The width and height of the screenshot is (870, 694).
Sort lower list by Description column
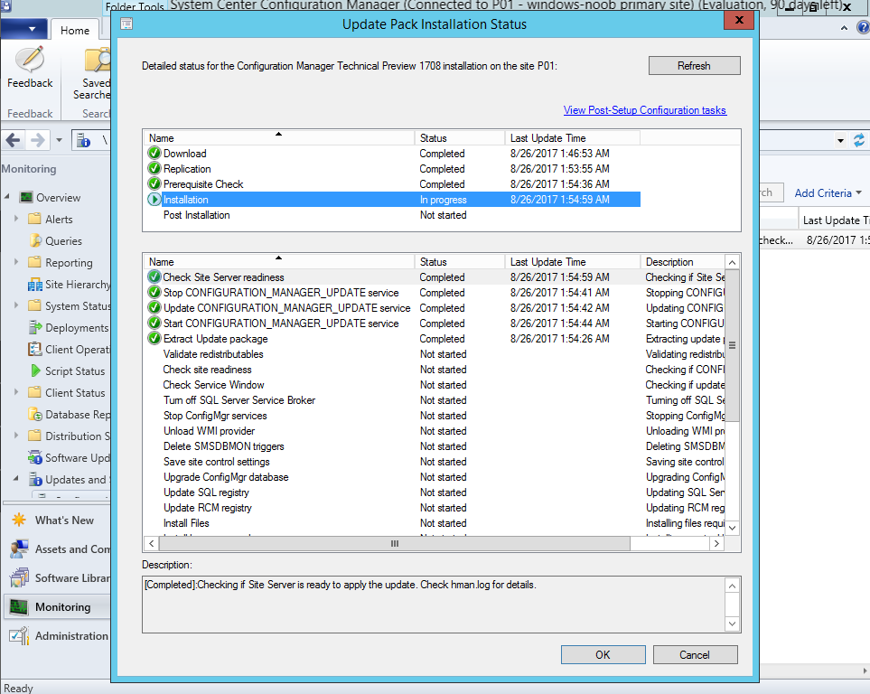tap(682, 261)
